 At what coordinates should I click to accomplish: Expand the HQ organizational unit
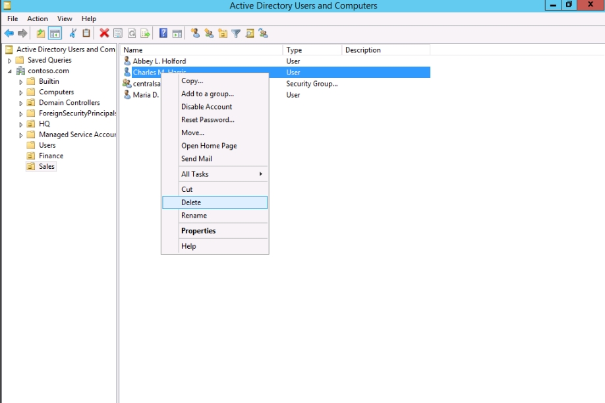click(21, 124)
